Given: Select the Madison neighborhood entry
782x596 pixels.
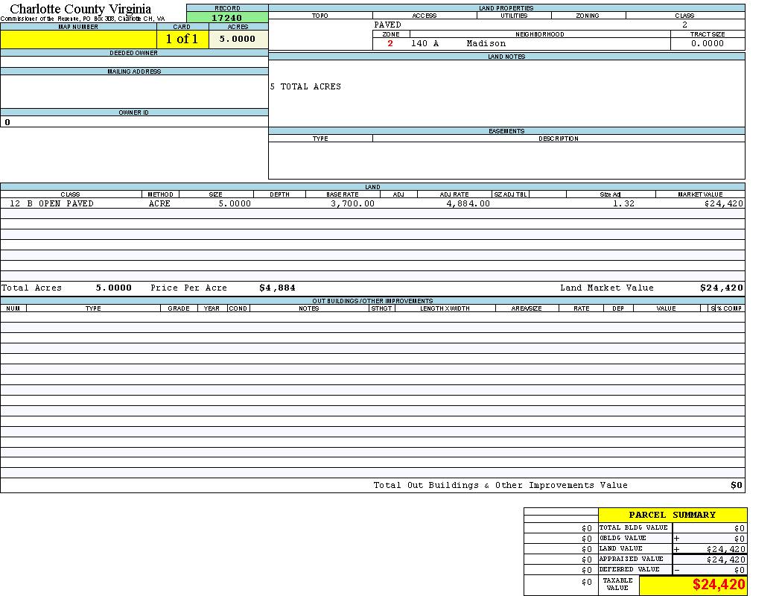Looking at the screenshot, I should coord(486,44).
